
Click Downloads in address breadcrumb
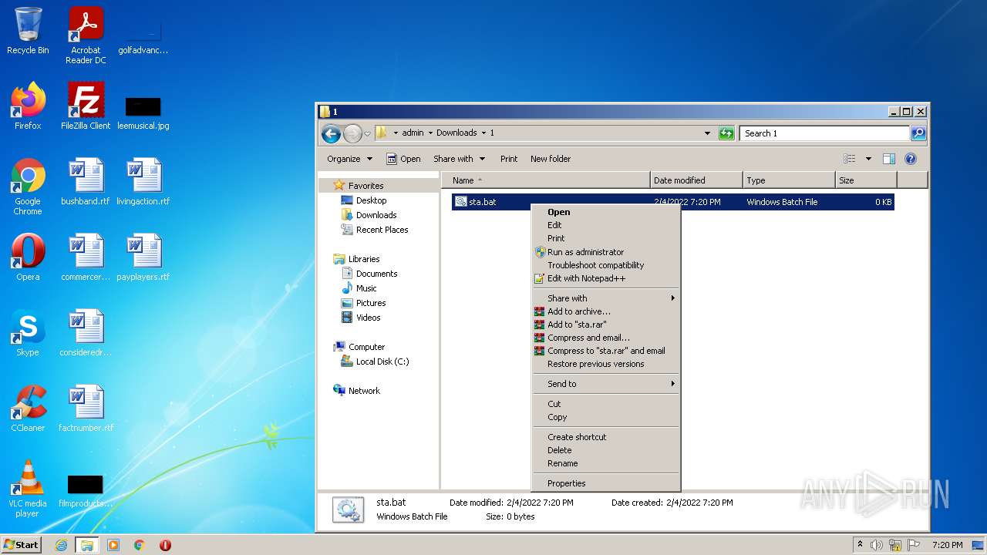(456, 133)
